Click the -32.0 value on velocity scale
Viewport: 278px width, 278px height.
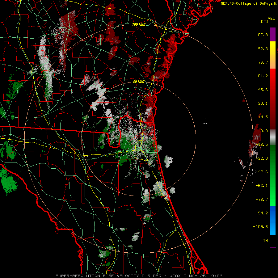tap(262, 158)
